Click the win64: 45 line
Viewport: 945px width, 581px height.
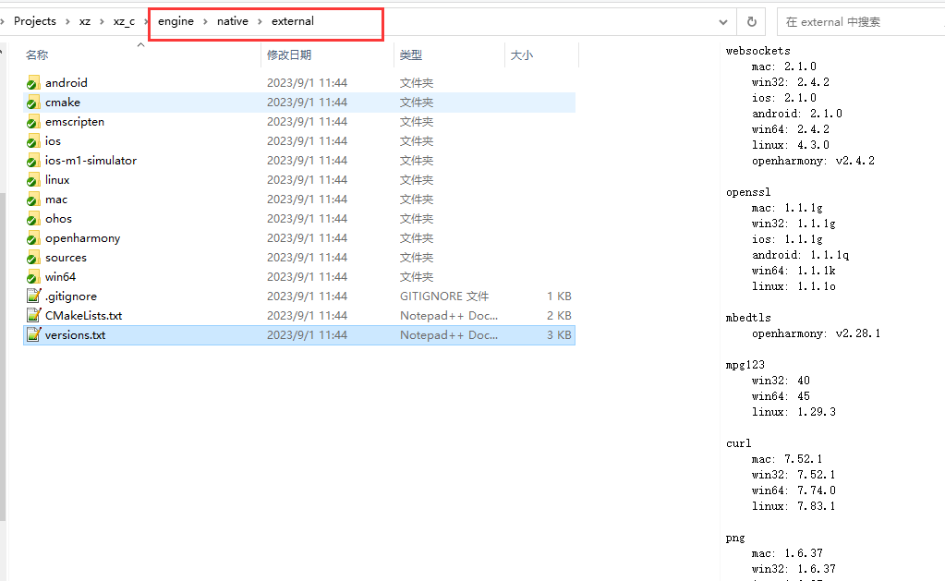point(781,396)
